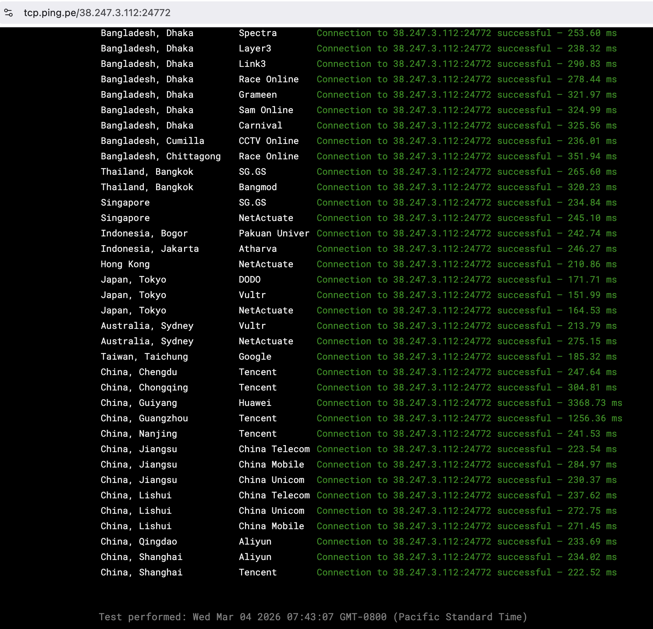
Task: Click the Grameen provider name
Action: pos(258,95)
